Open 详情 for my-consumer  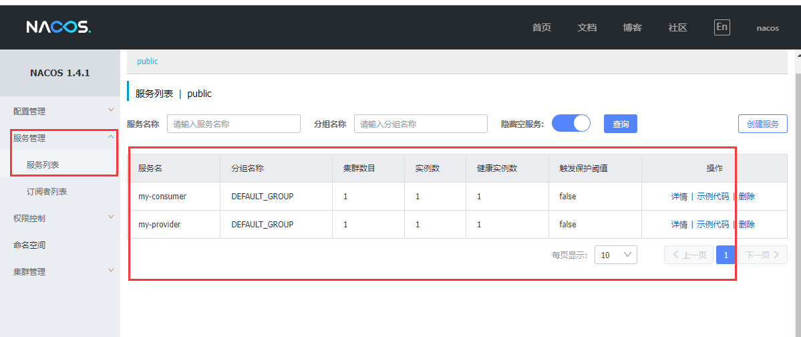679,197
